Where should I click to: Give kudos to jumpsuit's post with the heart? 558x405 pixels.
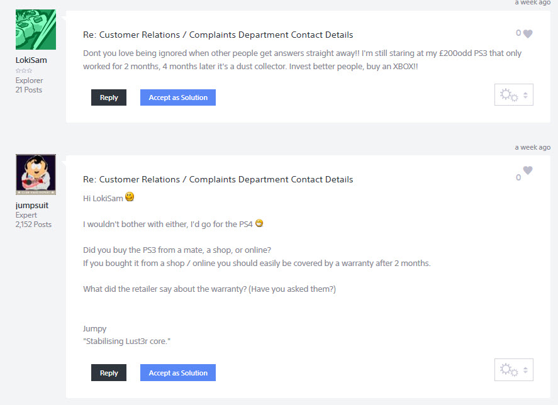528,170
